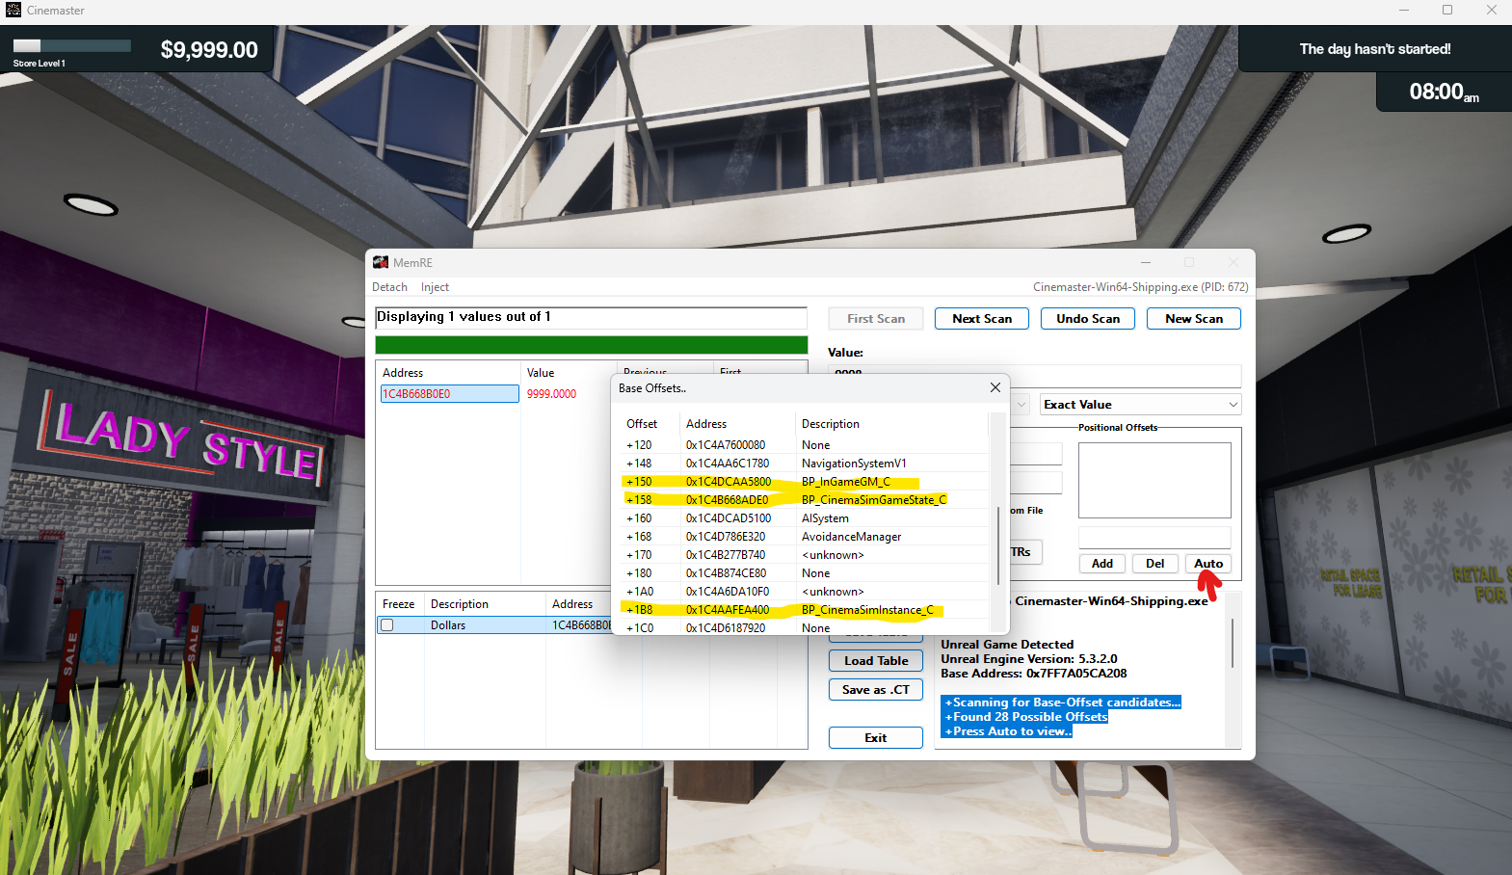Click the $9,999.00 money display in game
This screenshot has height=875, width=1512.
point(209,50)
